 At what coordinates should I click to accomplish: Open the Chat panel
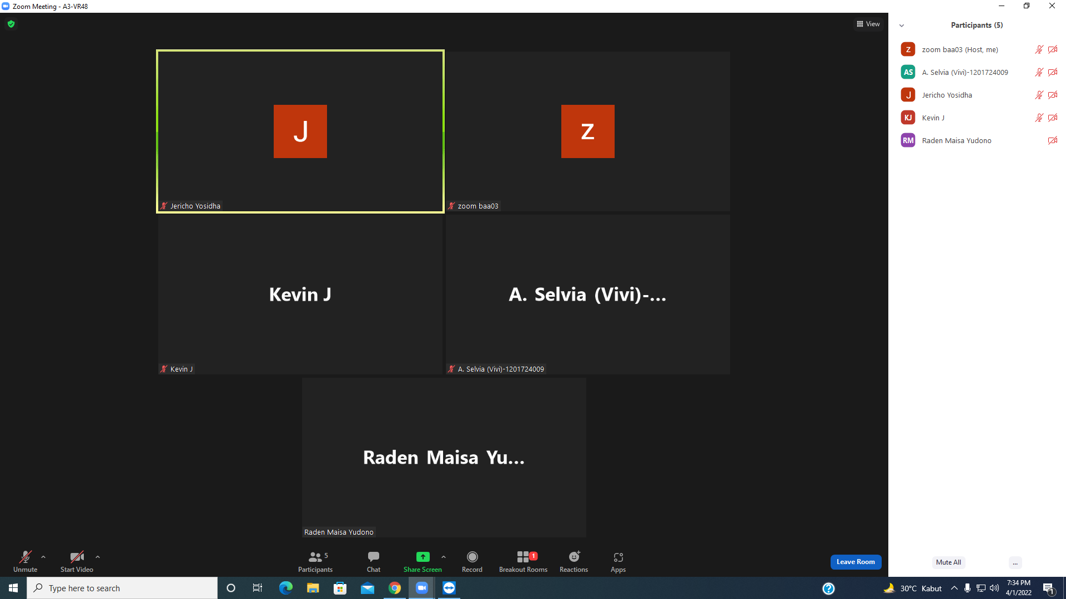tap(374, 561)
